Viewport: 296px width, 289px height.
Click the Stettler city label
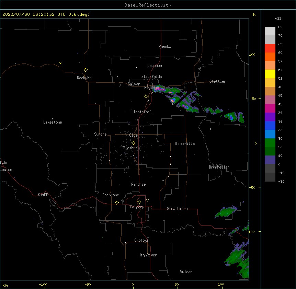coord(218,81)
